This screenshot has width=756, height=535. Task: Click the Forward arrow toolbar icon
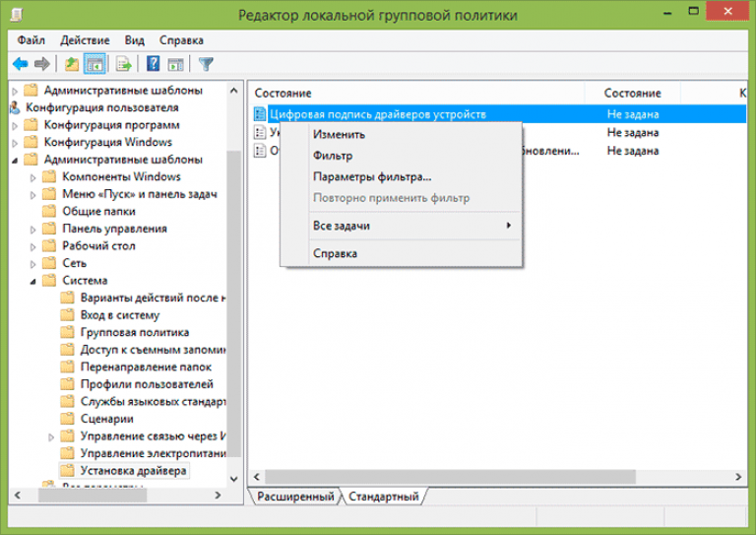pyautogui.click(x=42, y=64)
